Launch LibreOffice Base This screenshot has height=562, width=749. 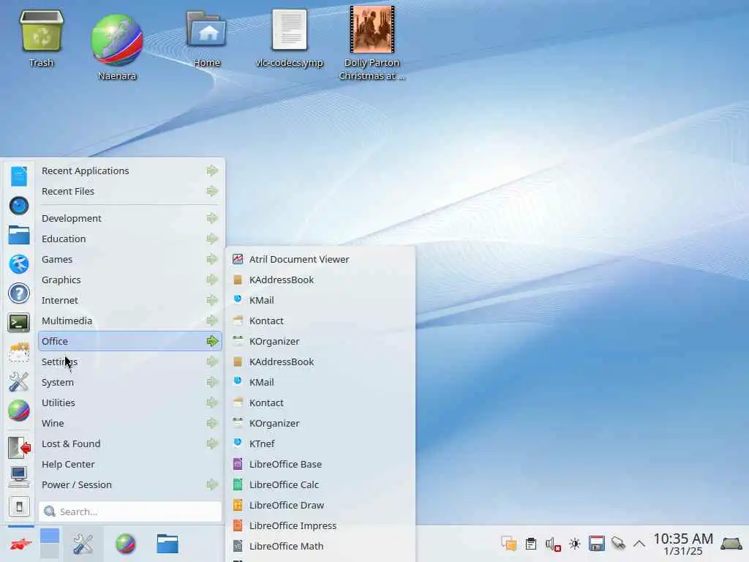pyautogui.click(x=320, y=465)
